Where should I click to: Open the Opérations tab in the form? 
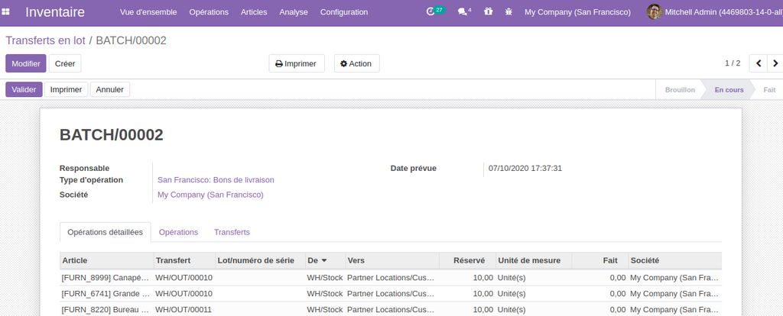[x=178, y=232]
